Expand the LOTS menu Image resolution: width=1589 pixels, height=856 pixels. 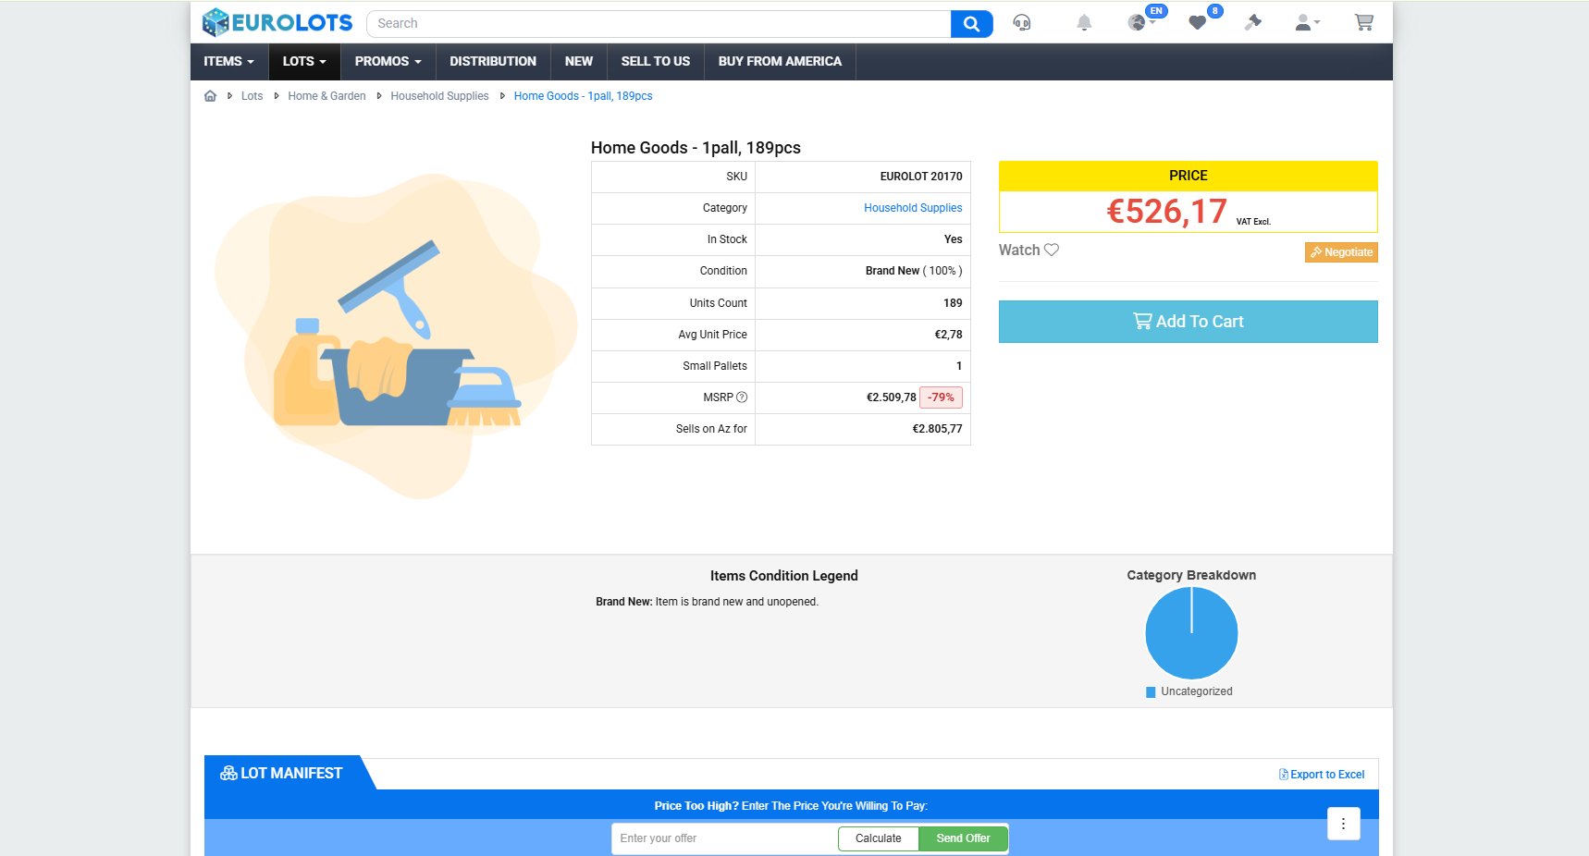pyautogui.click(x=304, y=62)
